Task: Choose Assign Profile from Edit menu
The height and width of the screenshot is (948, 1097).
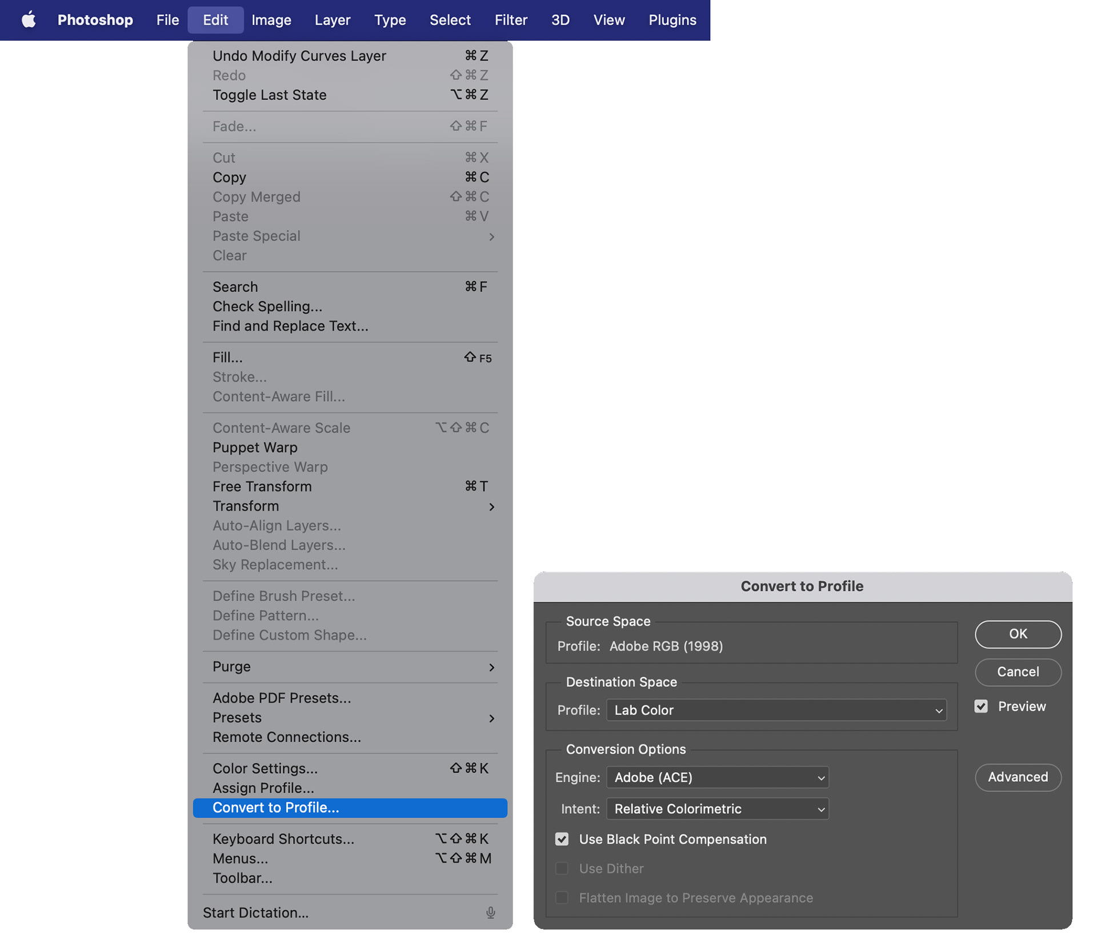Action: pyautogui.click(x=263, y=788)
